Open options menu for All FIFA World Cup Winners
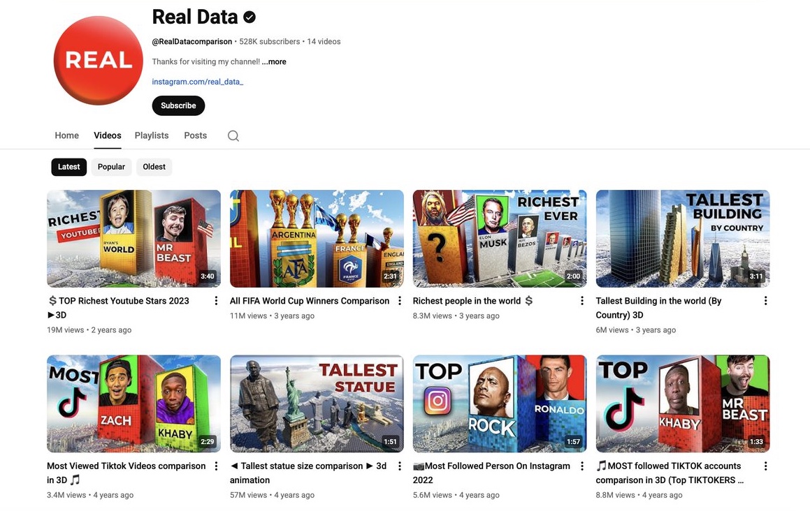The height and width of the screenshot is (511, 810). (x=399, y=301)
